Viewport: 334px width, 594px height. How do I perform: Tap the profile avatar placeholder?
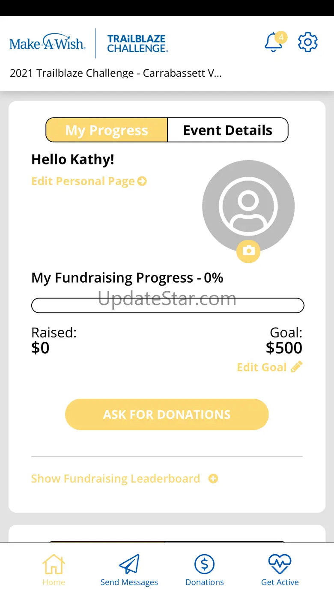pos(248,206)
